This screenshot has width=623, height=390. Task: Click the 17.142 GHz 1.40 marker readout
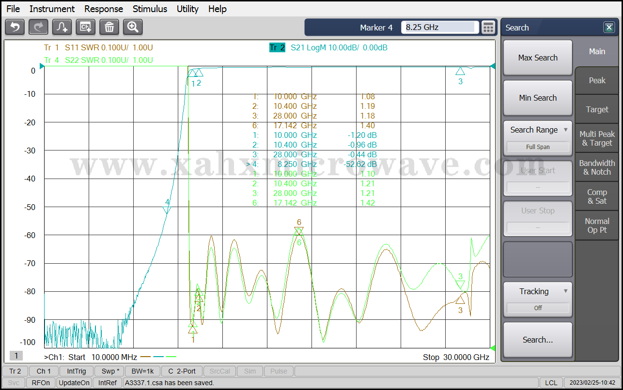click(x=314, y=125)
